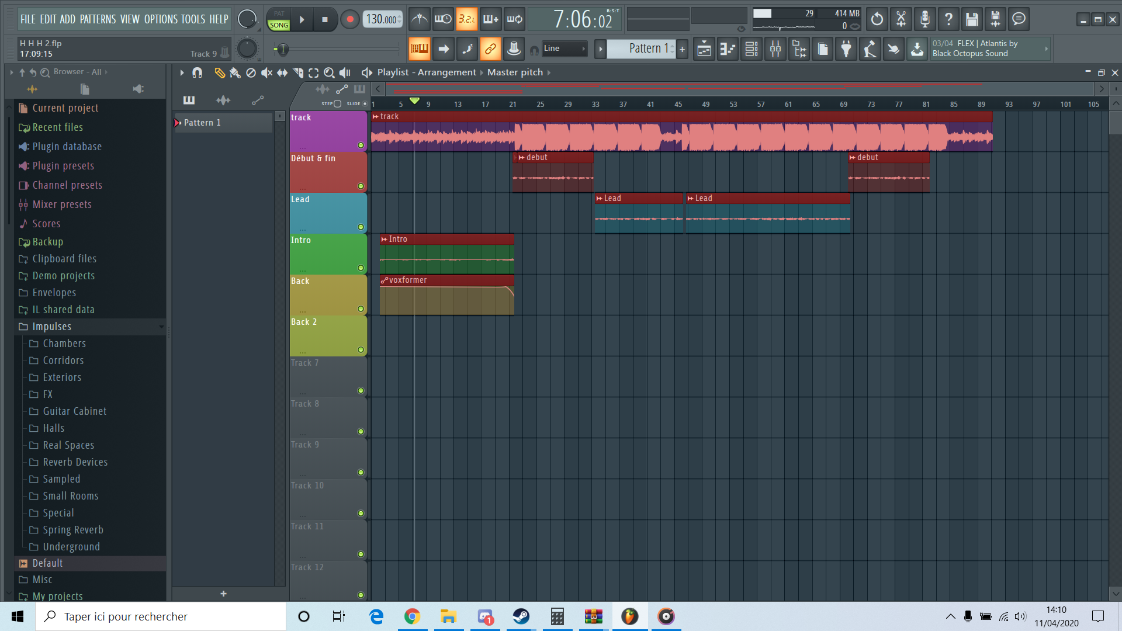Open the TOOLS menu
The image size is (1122, 631).
point(192,19)
